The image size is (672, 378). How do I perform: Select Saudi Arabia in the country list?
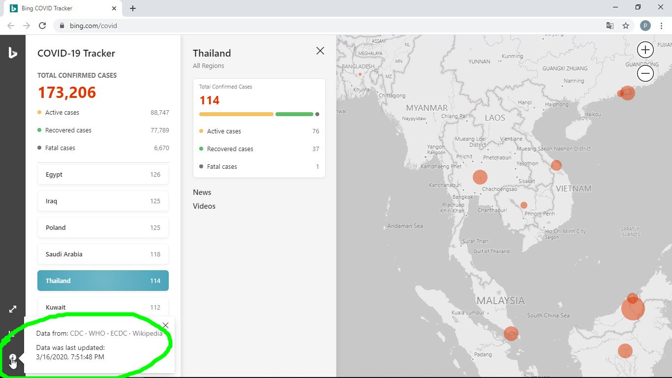[x=103, y=254]
